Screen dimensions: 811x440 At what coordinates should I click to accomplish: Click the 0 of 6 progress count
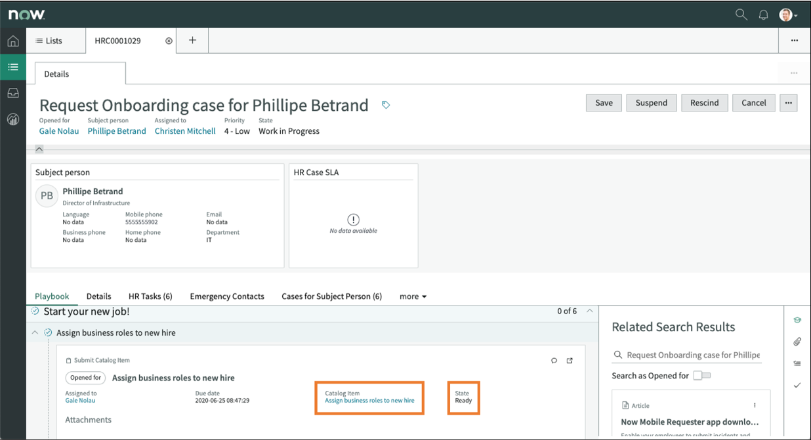(x=566, y=311)
